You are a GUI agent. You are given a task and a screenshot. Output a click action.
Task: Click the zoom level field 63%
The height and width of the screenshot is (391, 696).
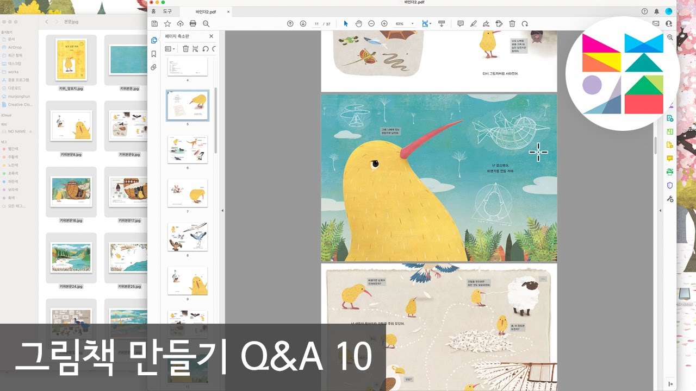401,24
